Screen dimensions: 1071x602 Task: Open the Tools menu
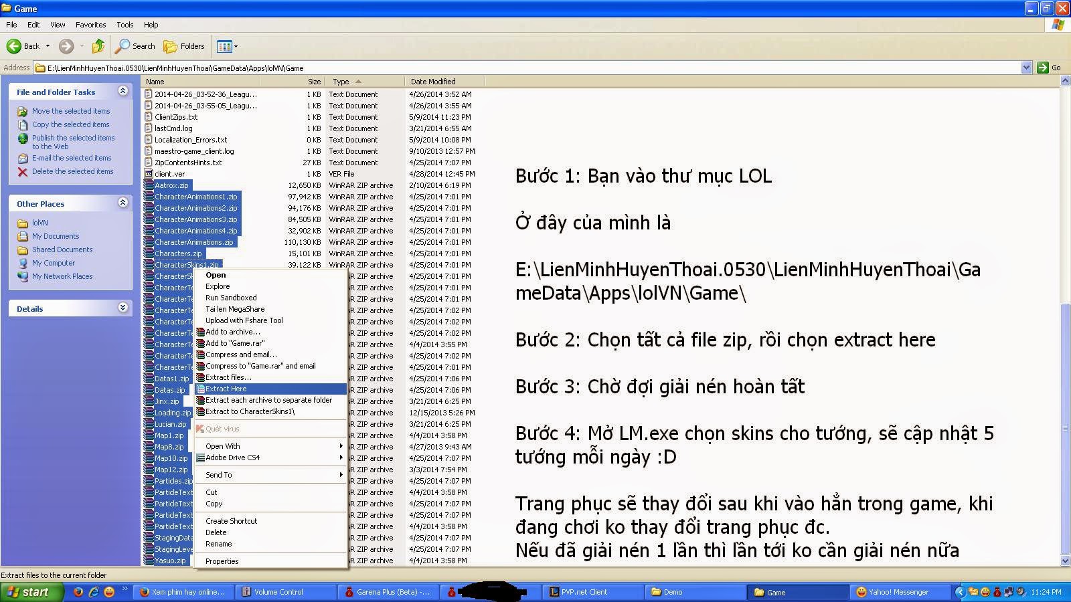coord(125,25)
